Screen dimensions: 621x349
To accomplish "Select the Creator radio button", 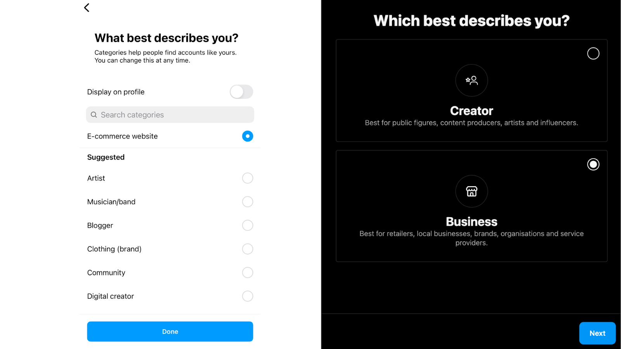I will point(593,53).
